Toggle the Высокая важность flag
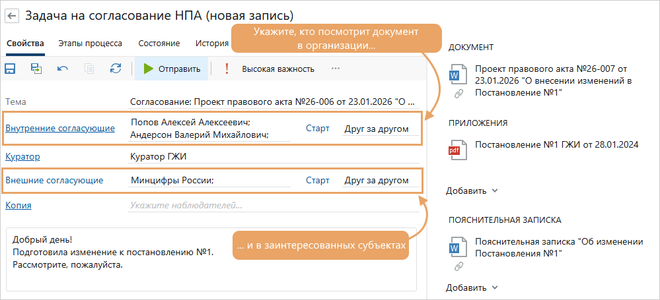 click(270, 69)
